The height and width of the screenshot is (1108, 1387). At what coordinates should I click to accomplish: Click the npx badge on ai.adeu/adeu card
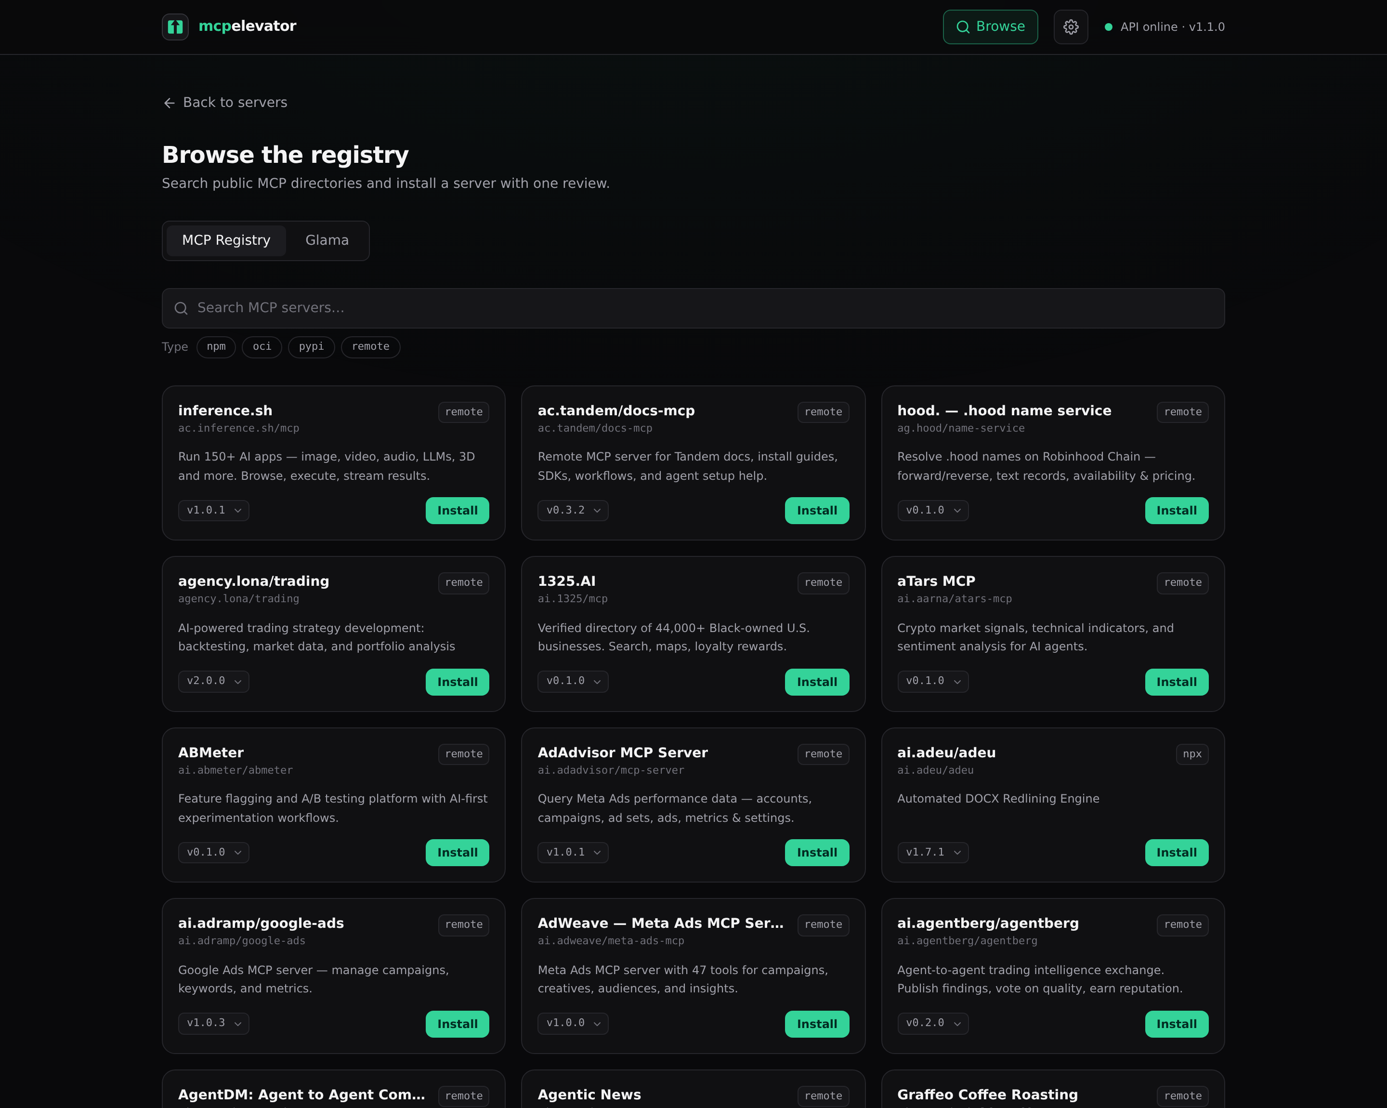pyautogui.click(x=1192, y=754)
